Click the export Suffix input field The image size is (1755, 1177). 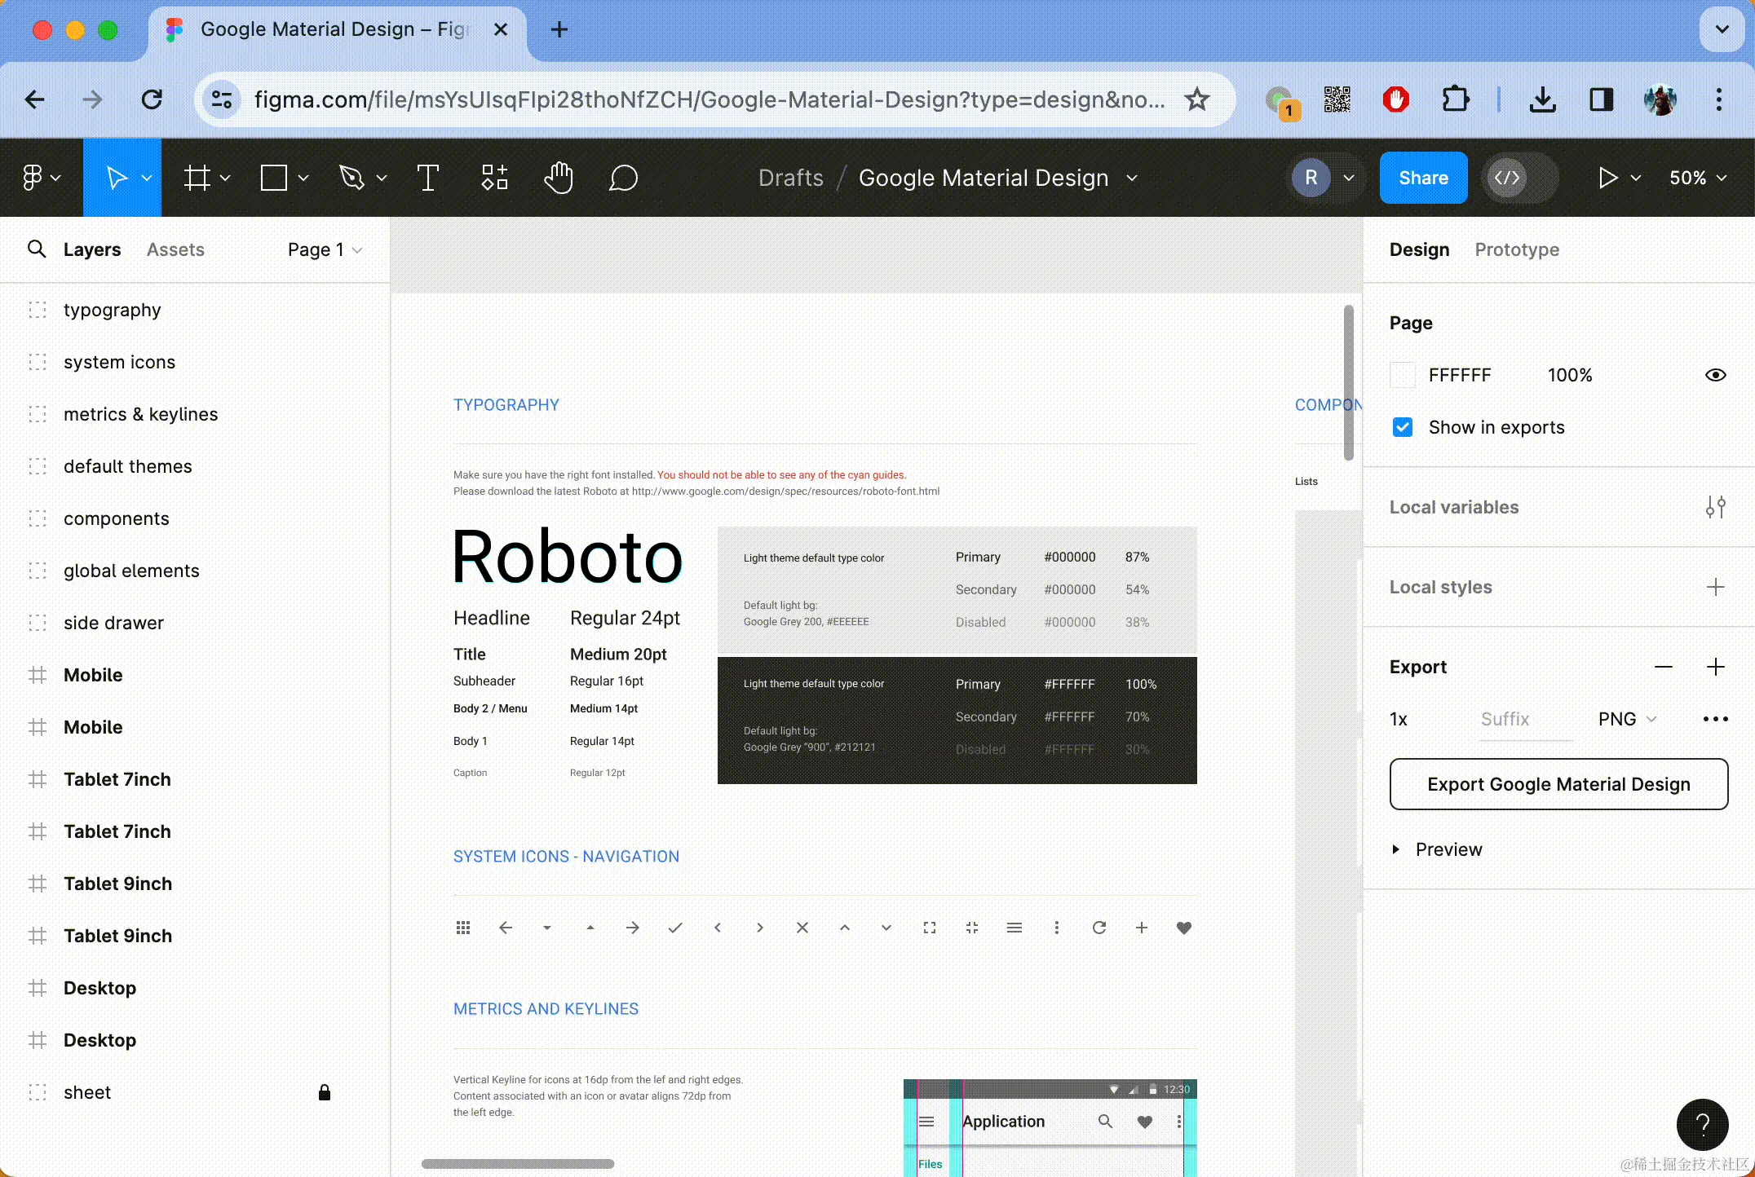click(x=1527, y=719)
